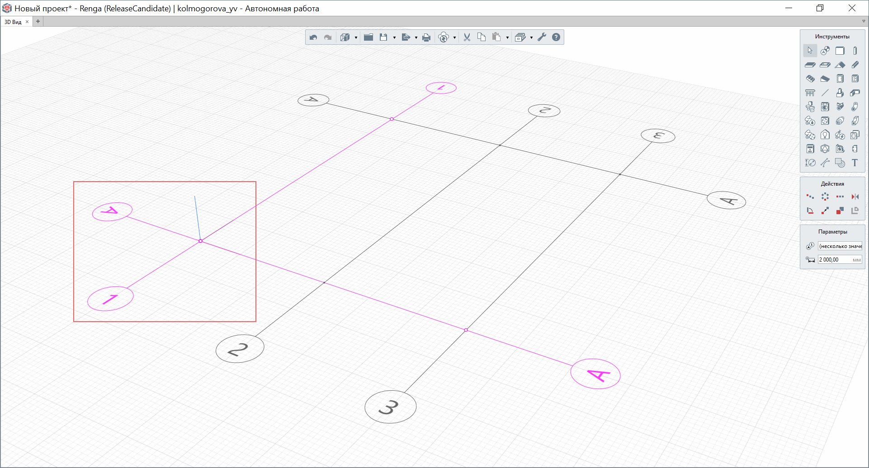This screenshot has width=869, height=468.
Task: Select the circular array copy action
Action: 825,197
